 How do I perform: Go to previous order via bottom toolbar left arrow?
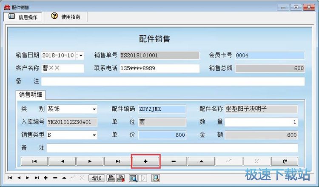19,178
